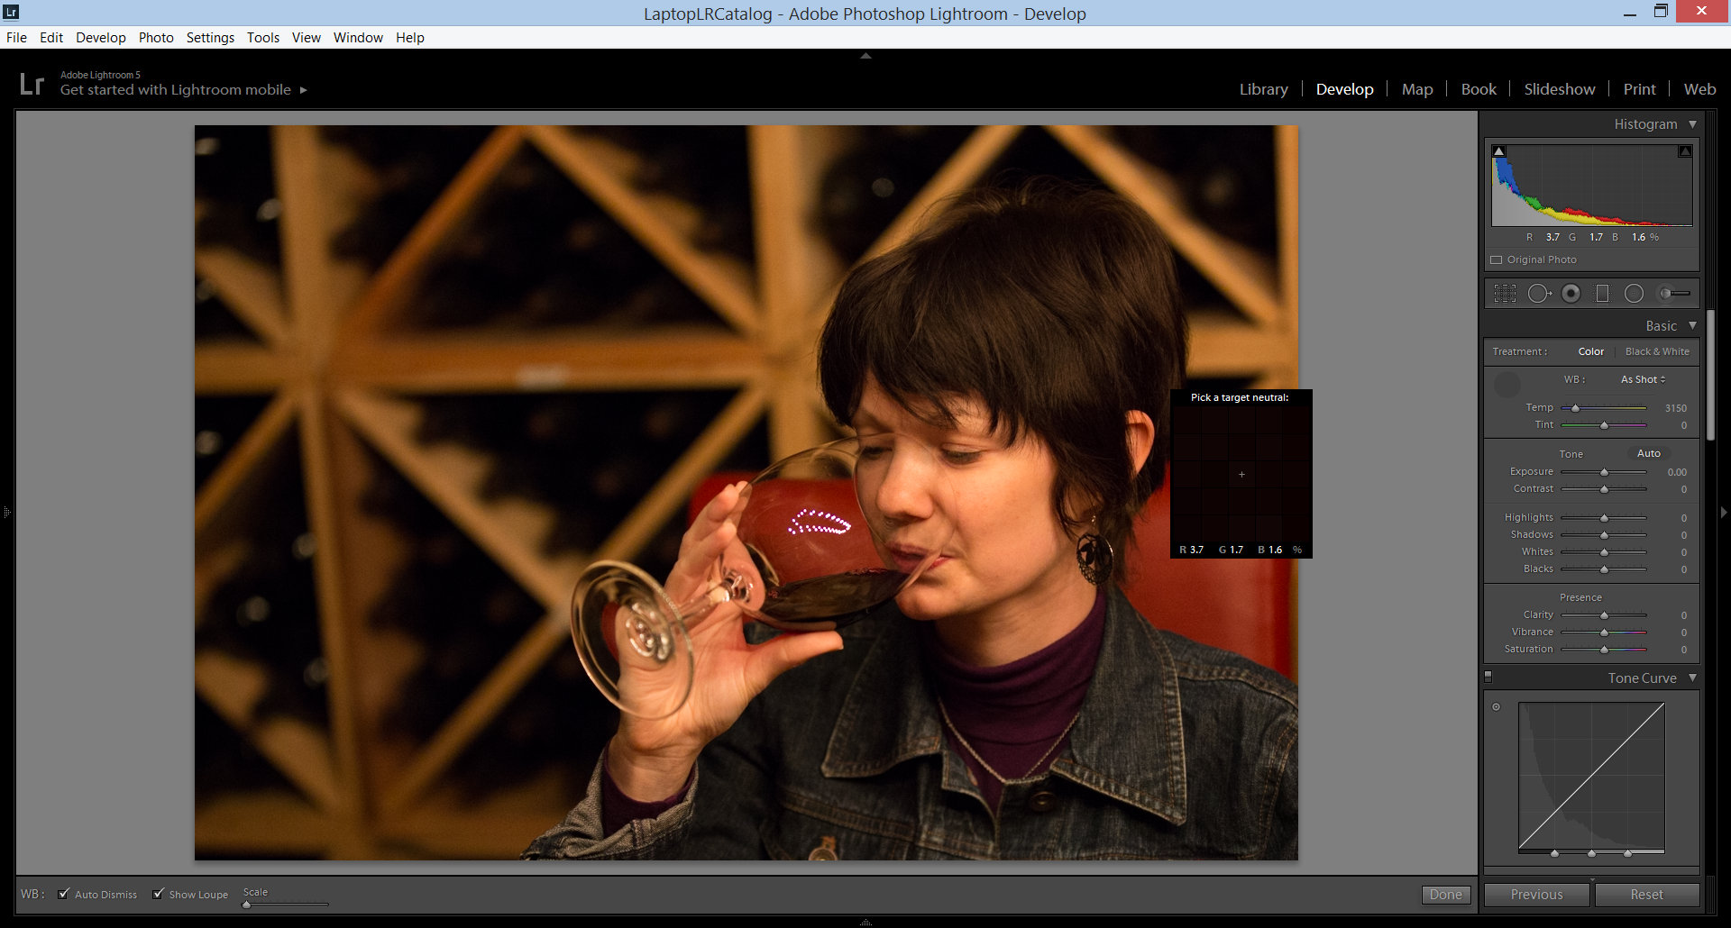Open the Window menu
Image resolution: width=1731 pixels, height=928 pixels.
pos(358,37)
